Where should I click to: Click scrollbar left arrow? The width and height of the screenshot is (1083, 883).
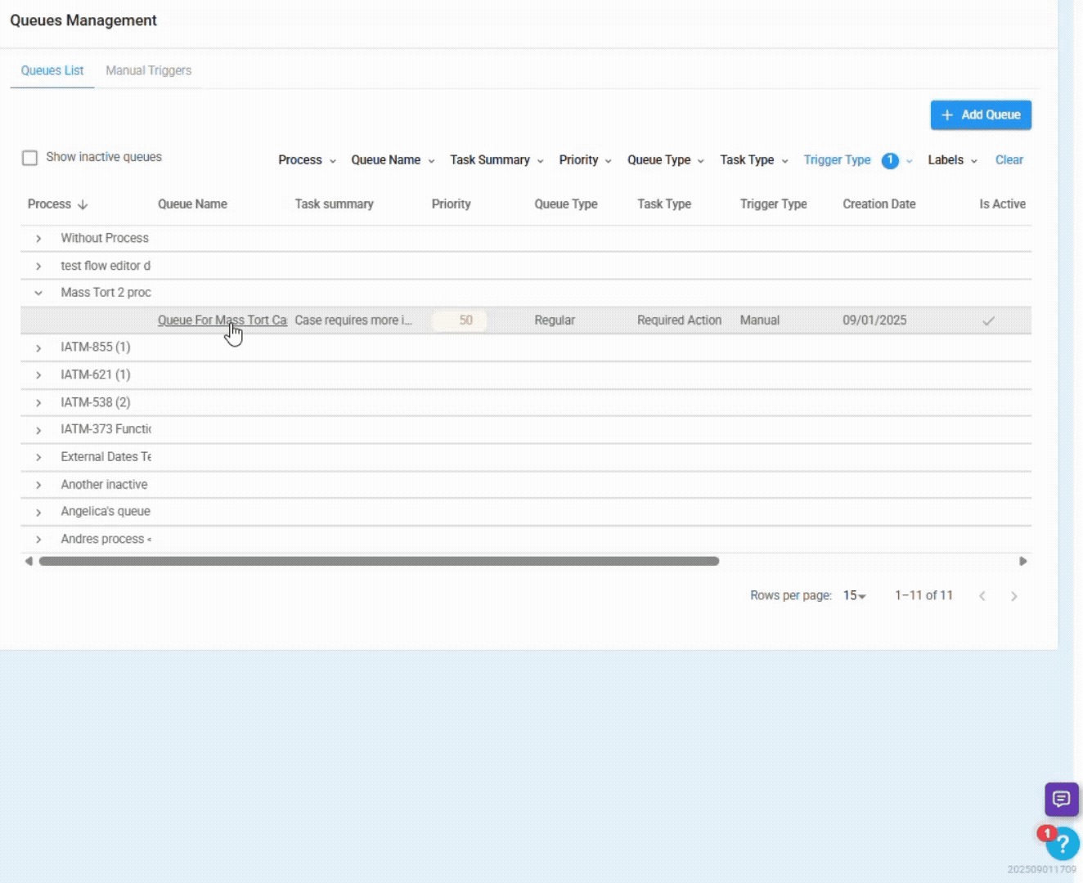click(29, 561)
